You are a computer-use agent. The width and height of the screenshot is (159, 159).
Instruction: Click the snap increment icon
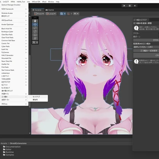click(68, 14)
